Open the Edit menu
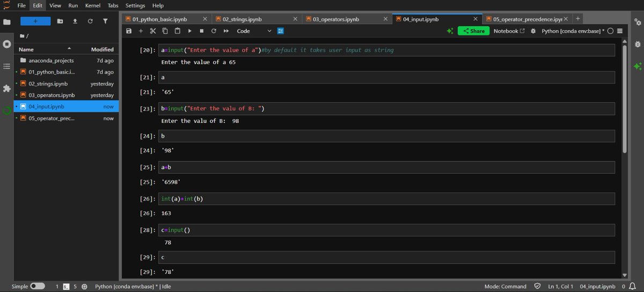 point(38,5)
